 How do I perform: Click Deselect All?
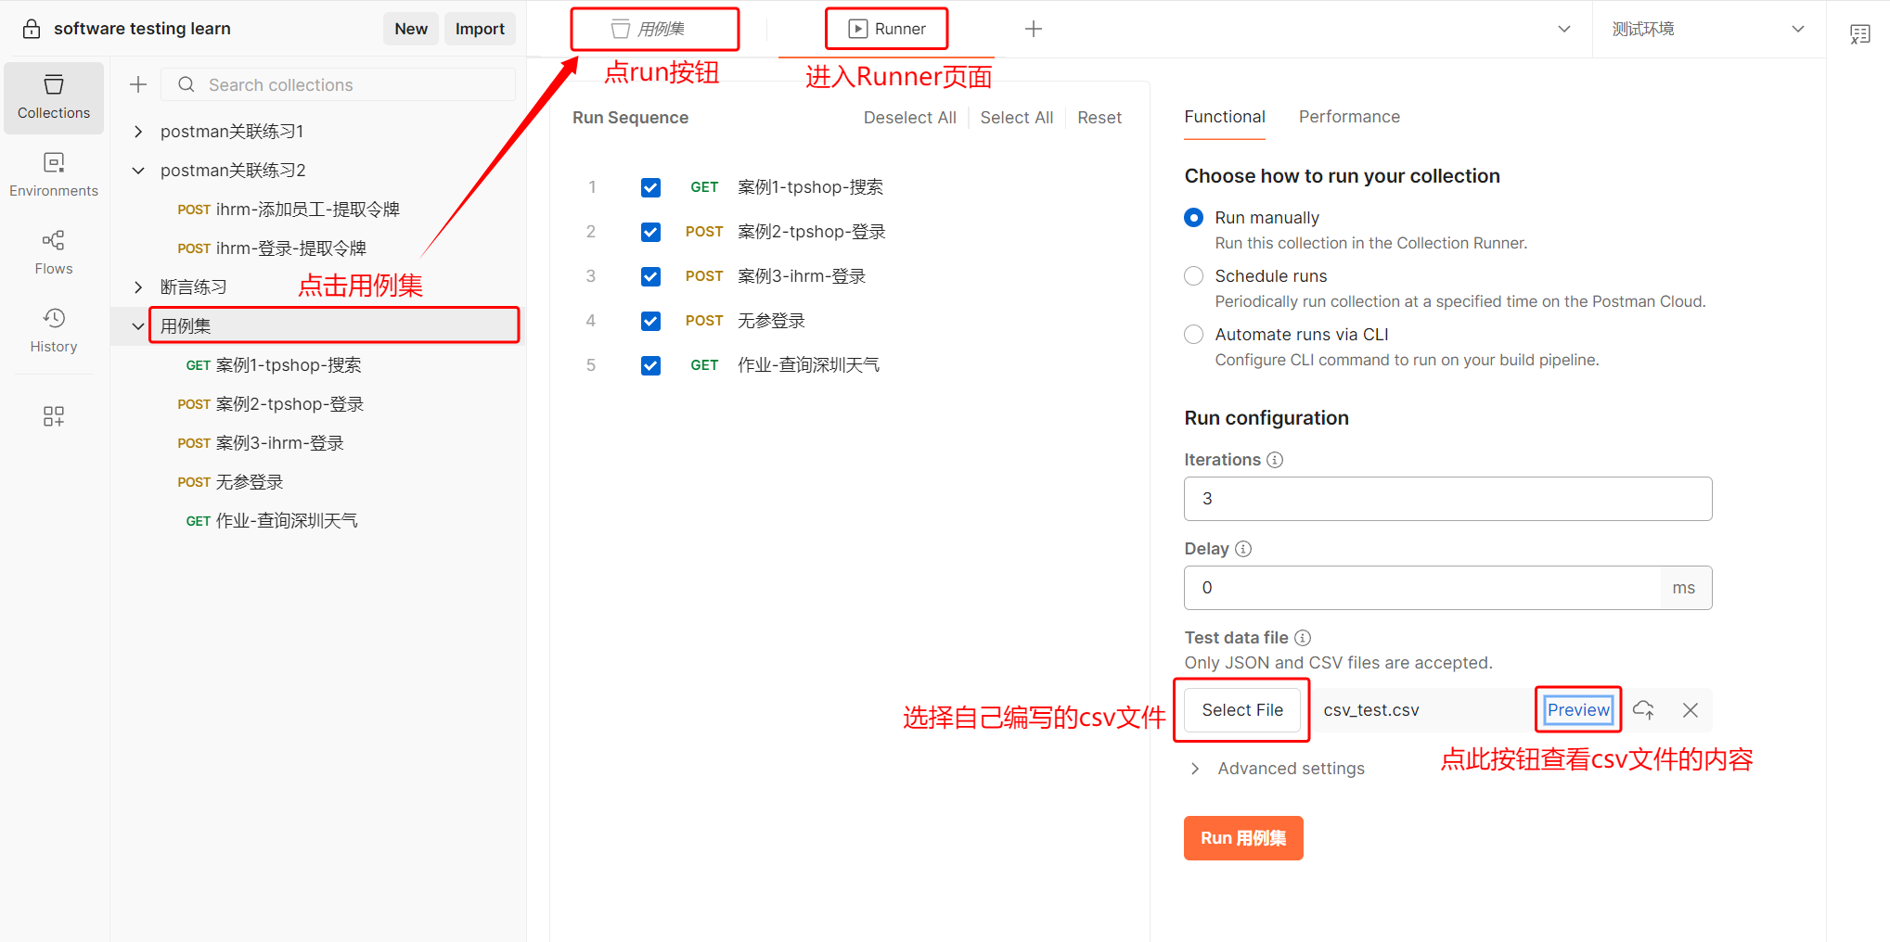(909, 118)
